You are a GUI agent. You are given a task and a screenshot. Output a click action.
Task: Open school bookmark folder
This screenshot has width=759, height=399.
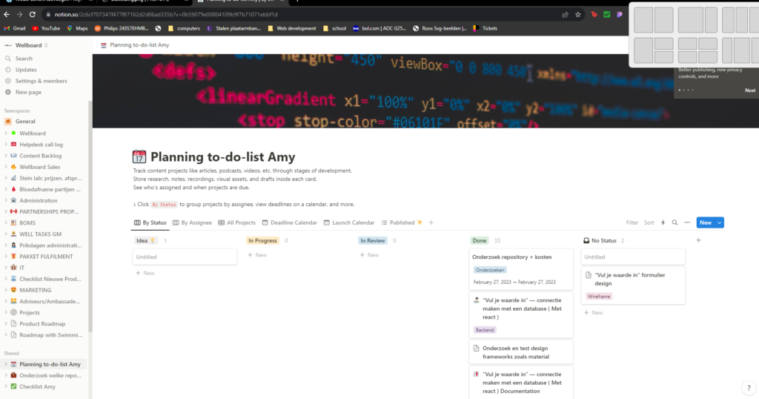point(334,28)
